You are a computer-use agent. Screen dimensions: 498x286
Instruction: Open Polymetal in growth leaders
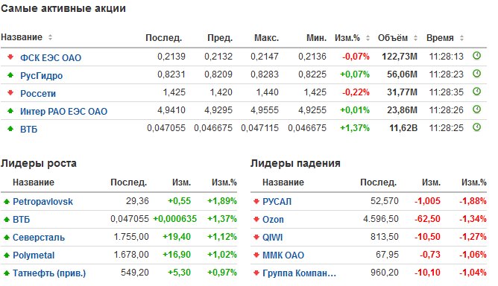coord(34,255)
